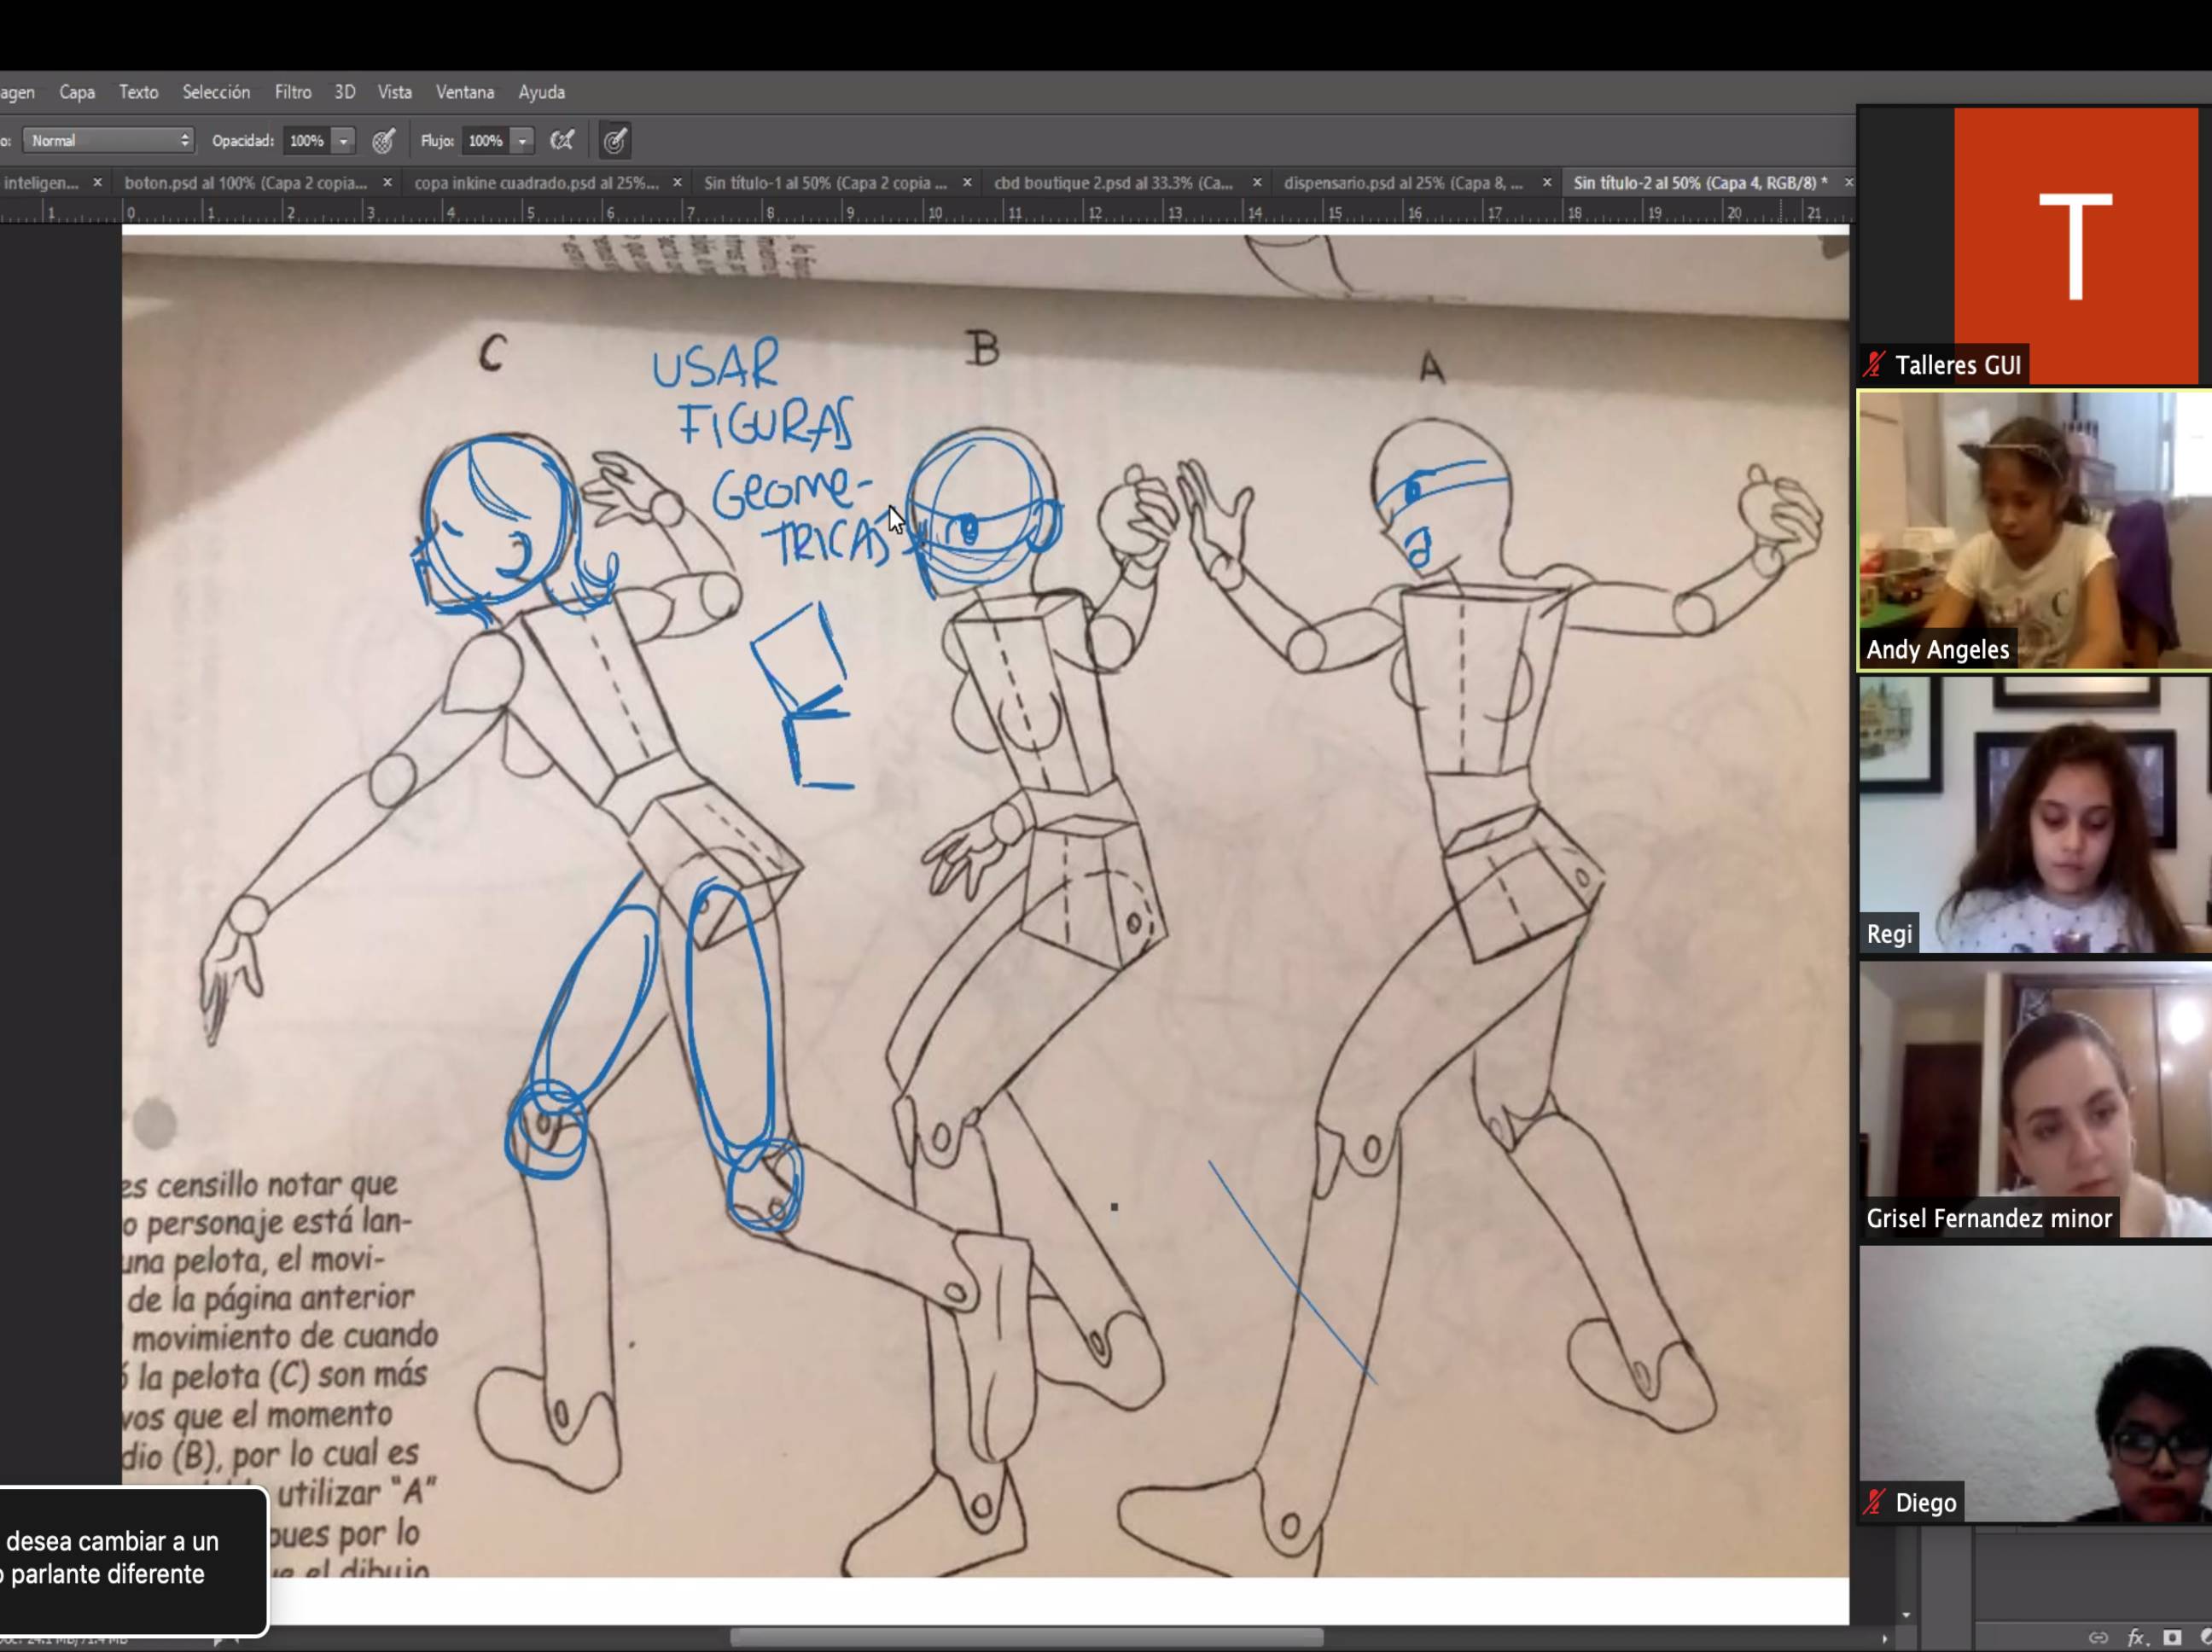Select Grisel Fernandez minor video tile
Viewport: 2212px width, 1652px height.
click(2034, 1100)
